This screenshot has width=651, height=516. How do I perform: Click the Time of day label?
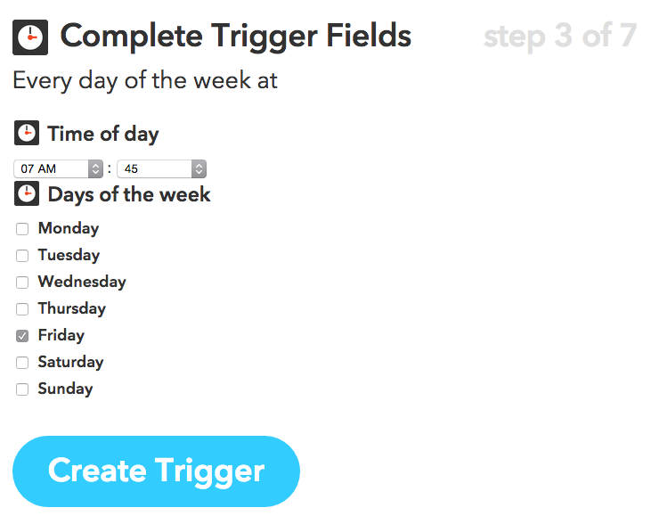point(103,134)
